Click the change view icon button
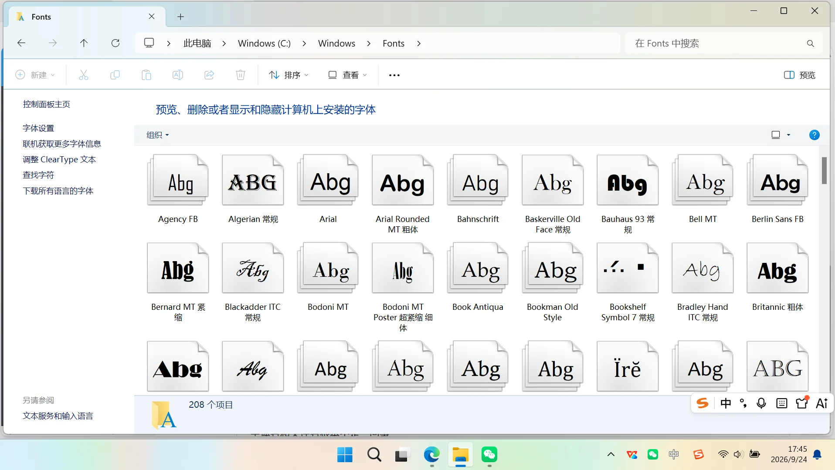This screenshot has height=470, width=835. [x=776, y=135]
